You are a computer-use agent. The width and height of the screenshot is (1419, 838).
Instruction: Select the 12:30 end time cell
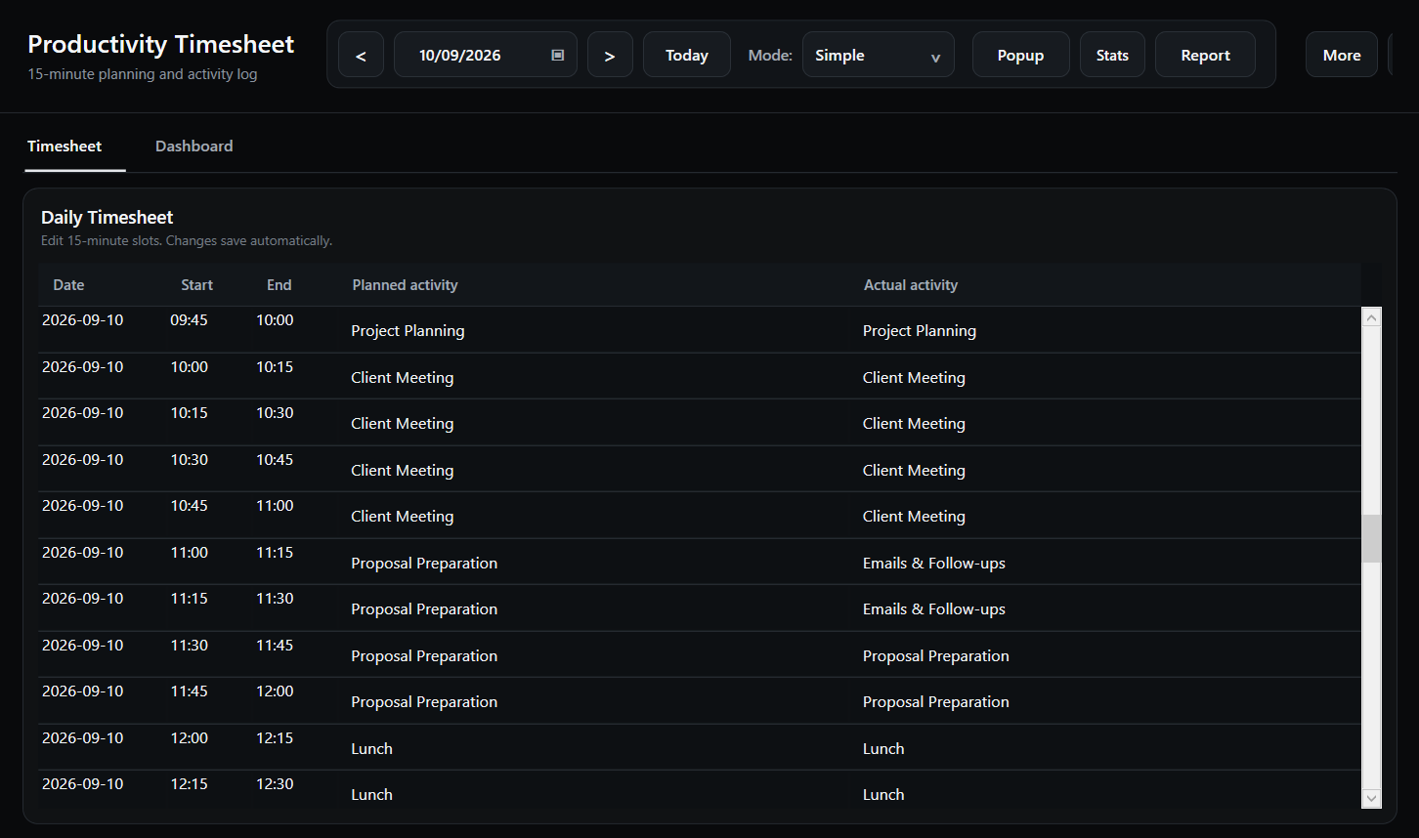[275, 783]
